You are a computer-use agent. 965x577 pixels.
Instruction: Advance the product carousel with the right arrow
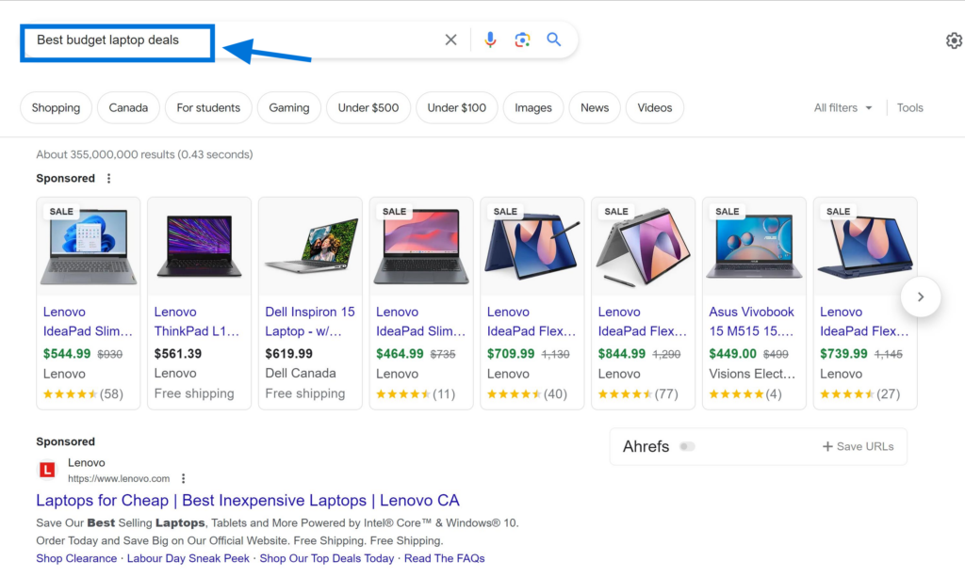pyautogui.click(x=921, y=297)
